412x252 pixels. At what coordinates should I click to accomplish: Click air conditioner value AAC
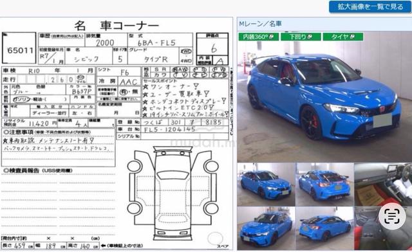(x=129, y=82)
